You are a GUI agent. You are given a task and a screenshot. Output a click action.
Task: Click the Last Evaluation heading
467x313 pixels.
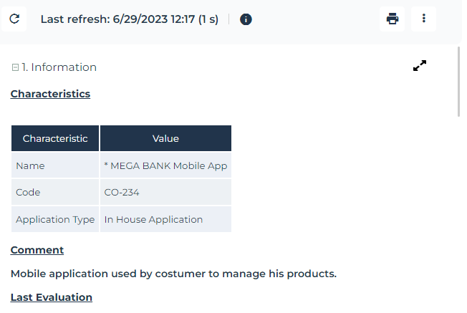point(52,297)
